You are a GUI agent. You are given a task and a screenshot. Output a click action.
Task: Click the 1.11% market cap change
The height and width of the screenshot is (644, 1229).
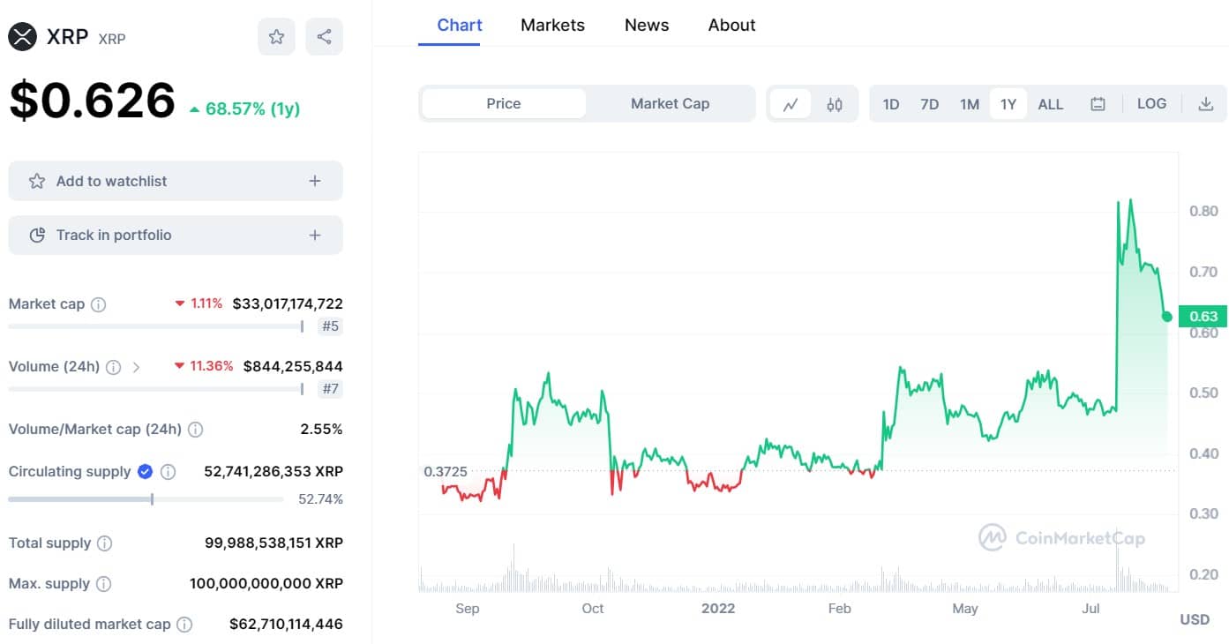tap(198, 303)
